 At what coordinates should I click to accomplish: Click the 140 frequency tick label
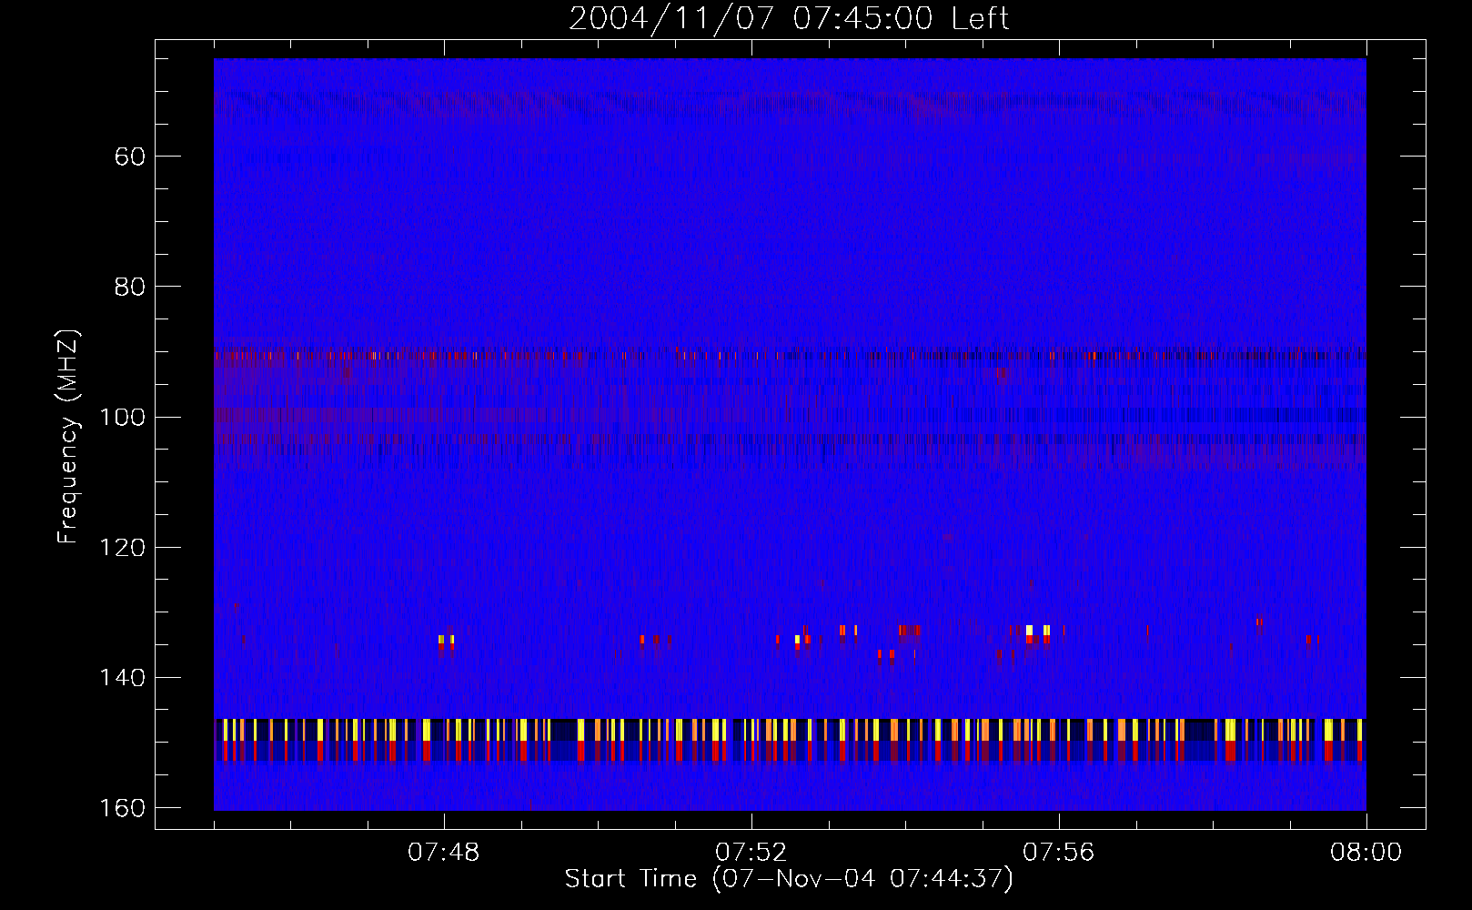(x=122, y=678)
